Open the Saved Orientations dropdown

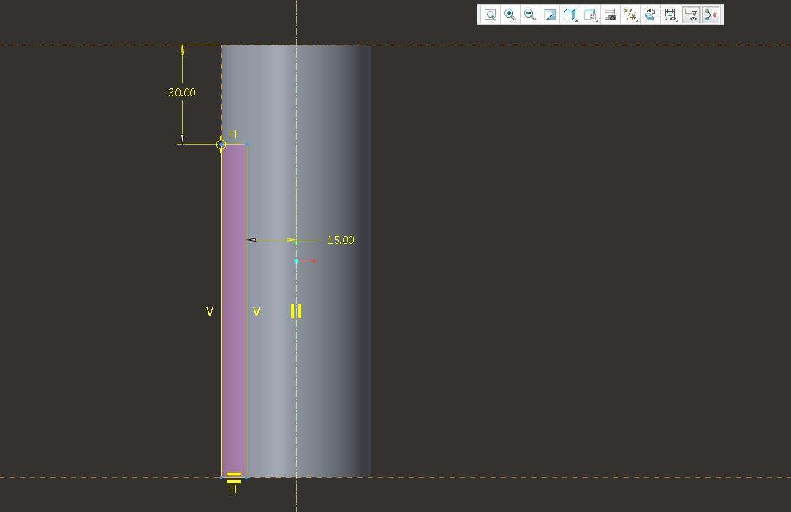591,15
